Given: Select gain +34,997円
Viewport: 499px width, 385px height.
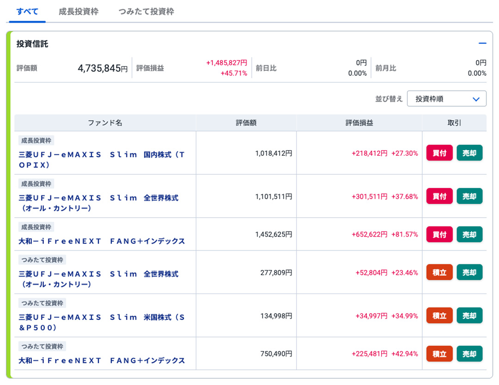Looking at the screenshot, I should (x=371, y=316).
